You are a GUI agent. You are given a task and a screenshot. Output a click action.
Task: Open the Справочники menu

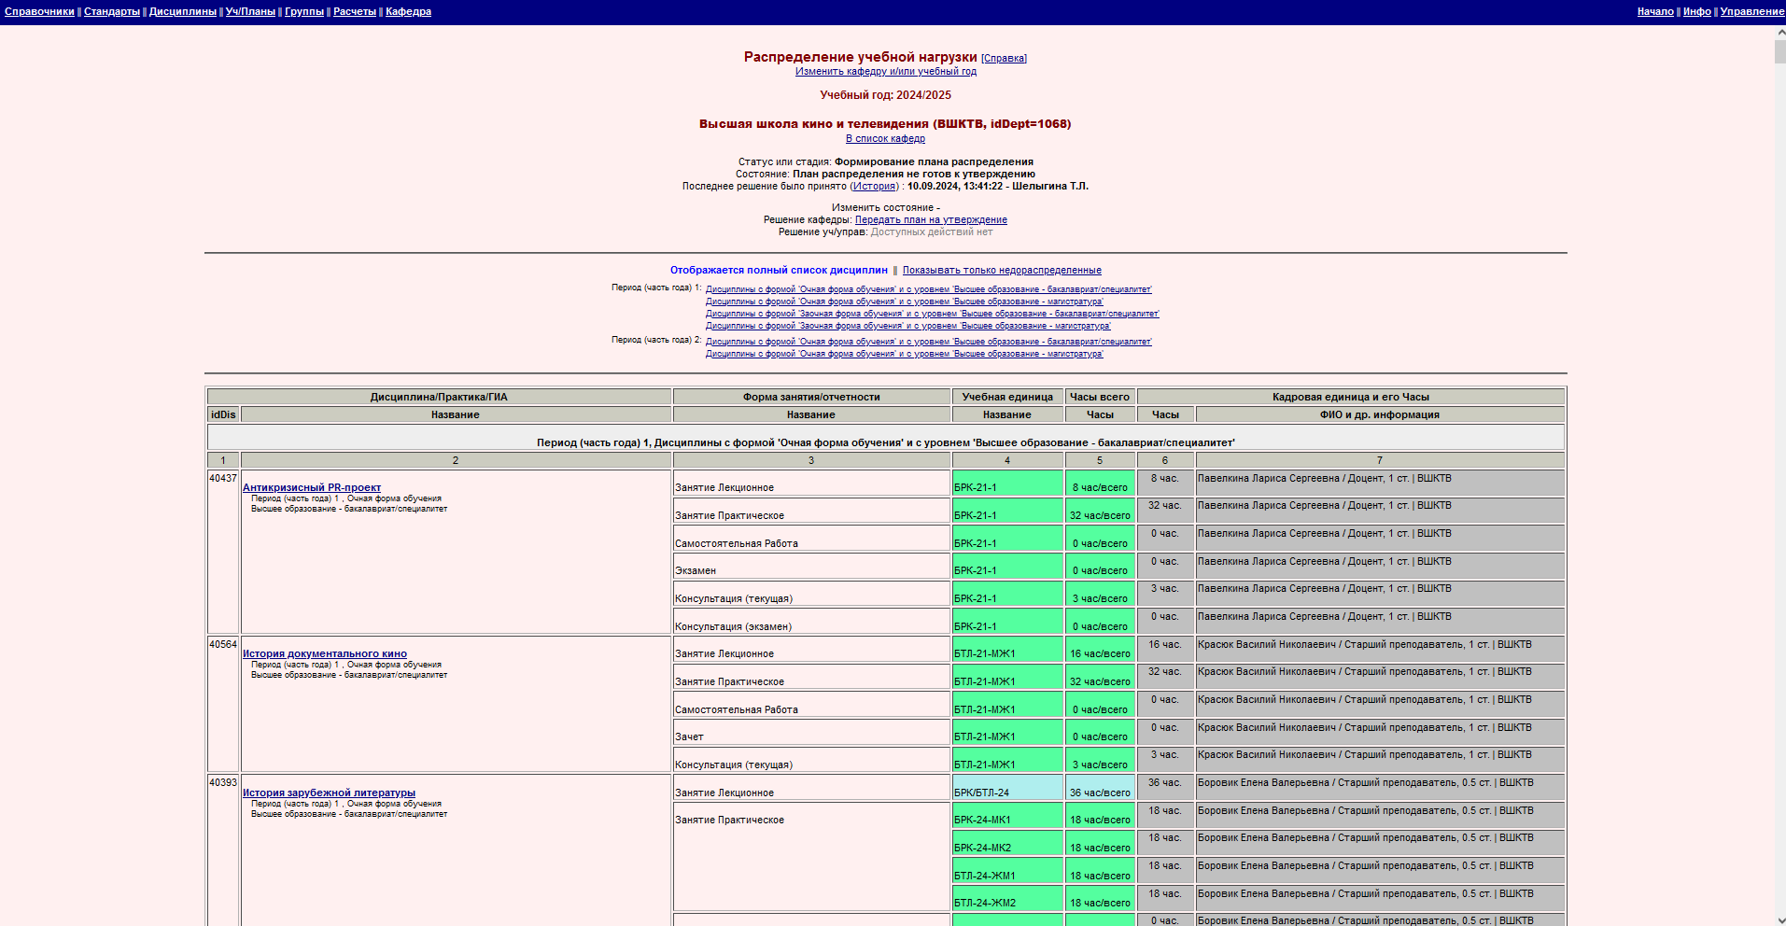[x=39, y=11]
